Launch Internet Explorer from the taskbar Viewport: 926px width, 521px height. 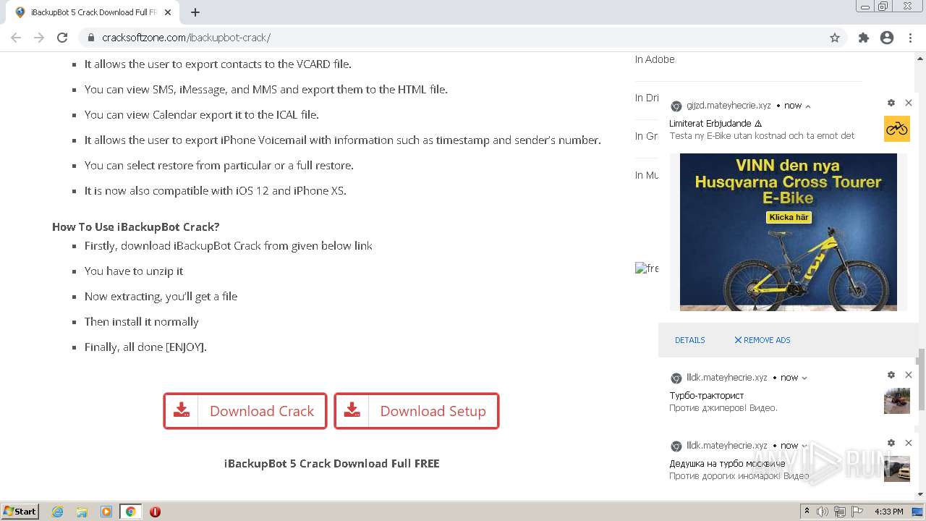click(x=58, y=512)
